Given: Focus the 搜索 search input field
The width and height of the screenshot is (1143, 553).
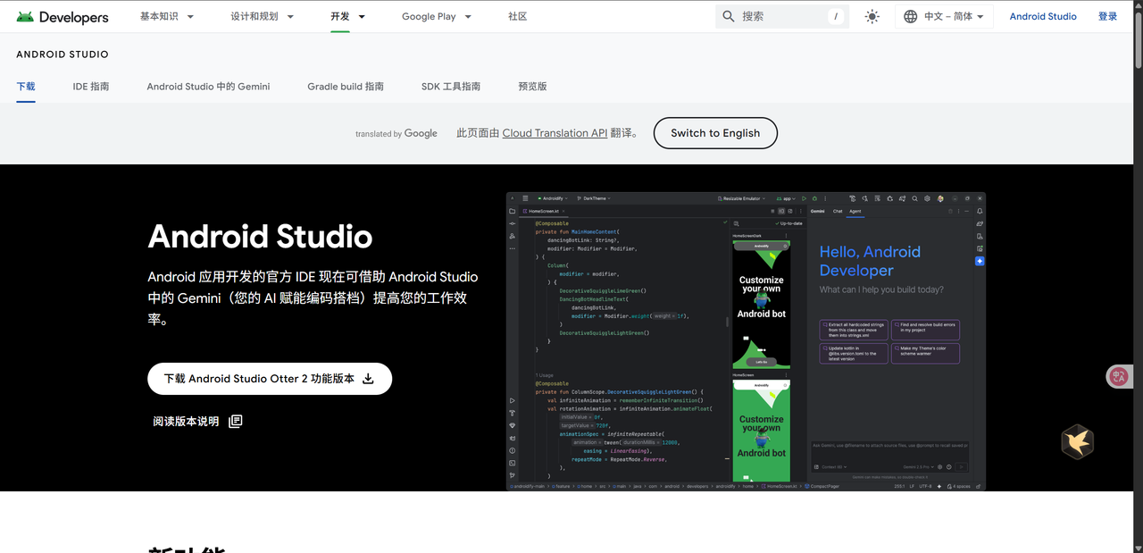Looking at the screenshot, I should click(x=781, y=16).
